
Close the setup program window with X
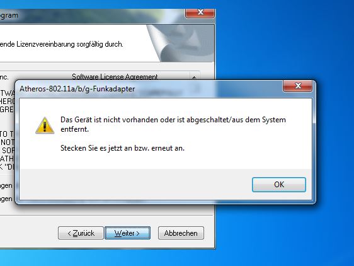[x=200, y=13]
